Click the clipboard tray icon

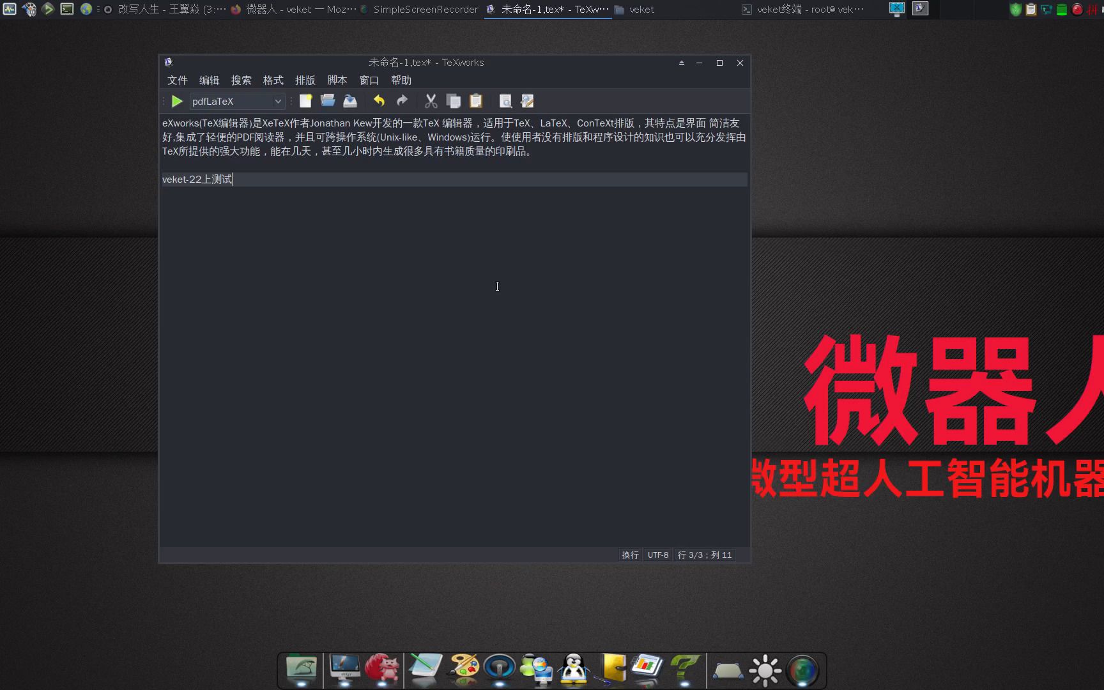click(1031, 10)
